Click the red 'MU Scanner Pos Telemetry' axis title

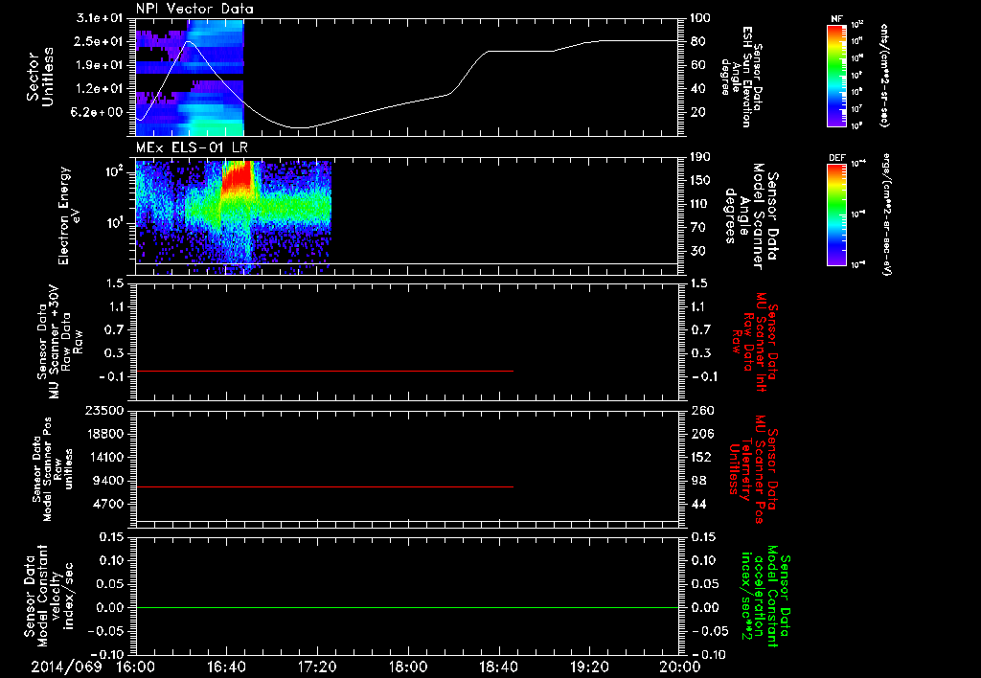pos(753,469)
